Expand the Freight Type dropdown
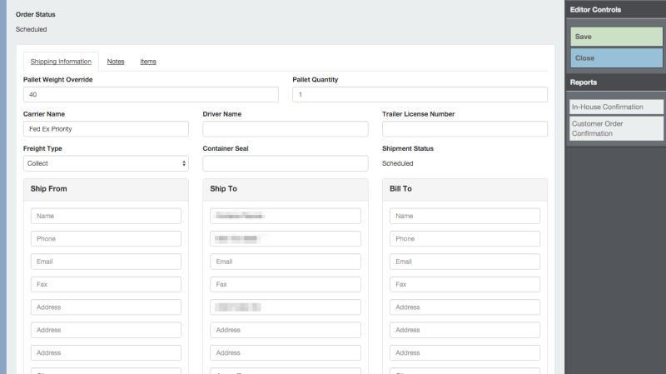The width and height of the screenshot is (666, 374). pyautogui.click(x=106, y=163)
